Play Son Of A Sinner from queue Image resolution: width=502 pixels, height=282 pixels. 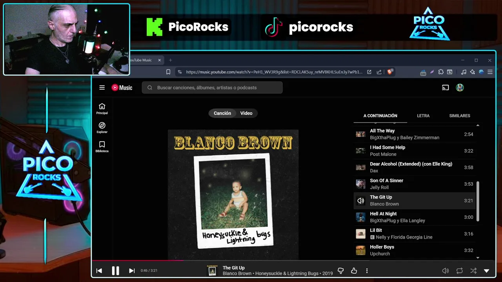coord(415,184)
